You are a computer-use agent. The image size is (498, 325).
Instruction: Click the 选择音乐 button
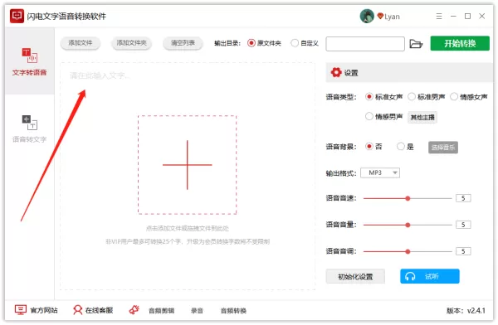click(443, 148)
